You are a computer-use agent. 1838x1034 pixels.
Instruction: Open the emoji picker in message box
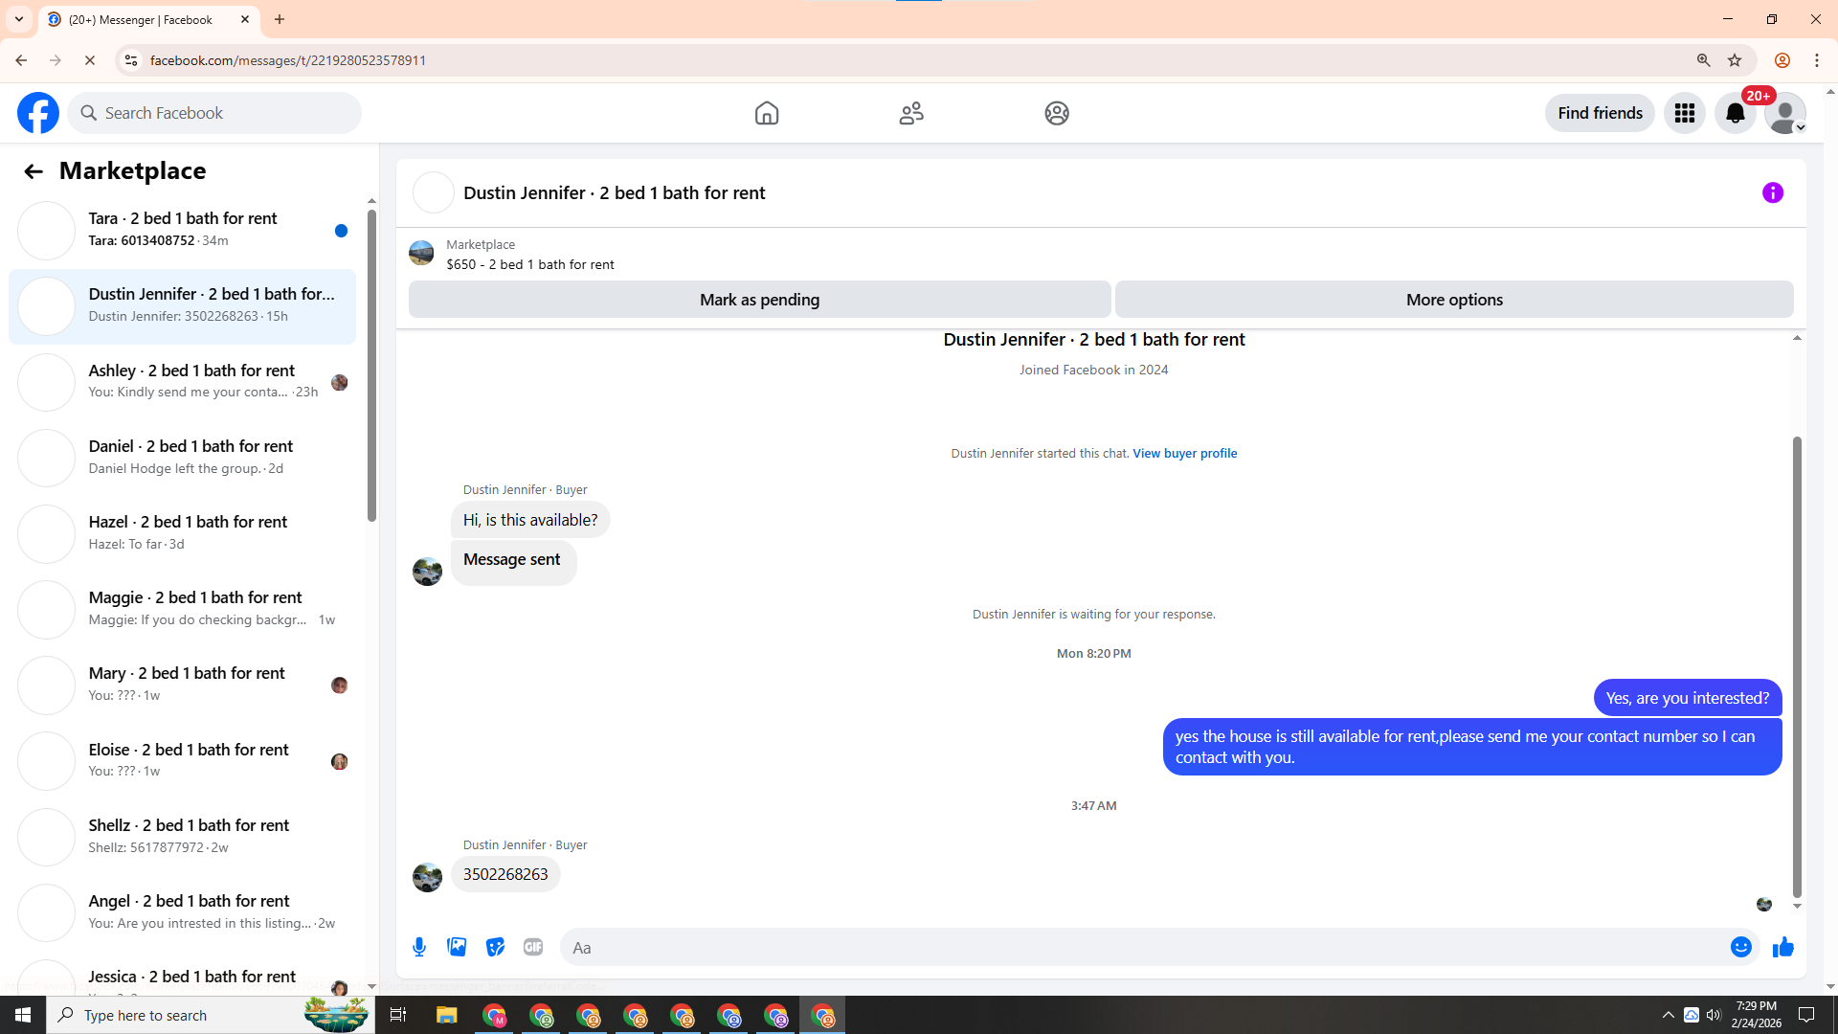(x=1740, y=947)
